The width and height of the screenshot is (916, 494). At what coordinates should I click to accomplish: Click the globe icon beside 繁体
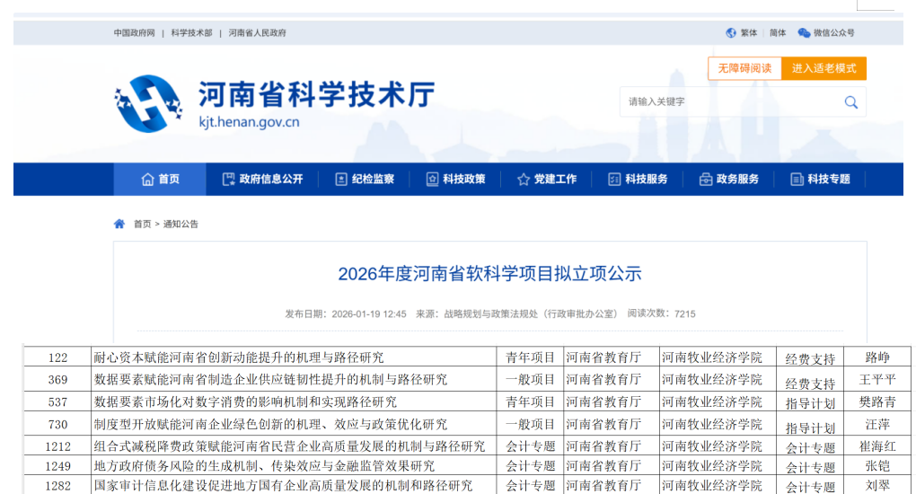(x=731, y=33)
